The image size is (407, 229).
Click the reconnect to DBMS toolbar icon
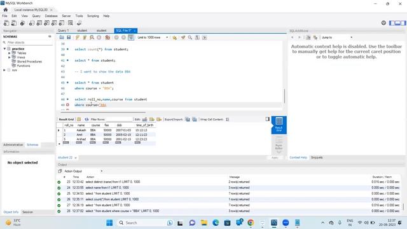point(79,23)
